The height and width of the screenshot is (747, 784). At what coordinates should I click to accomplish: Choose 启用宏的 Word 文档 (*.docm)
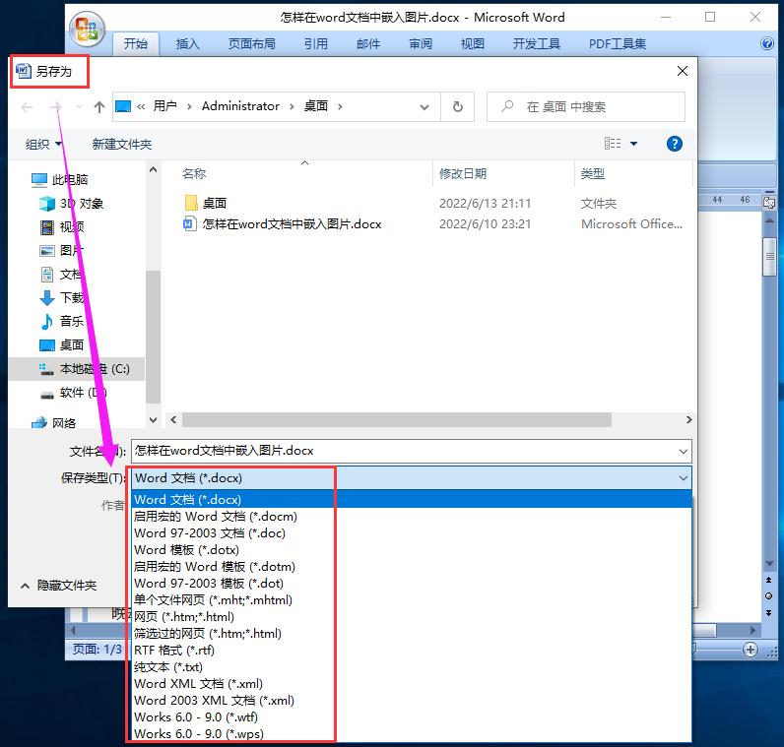click(x=412, y=516)
